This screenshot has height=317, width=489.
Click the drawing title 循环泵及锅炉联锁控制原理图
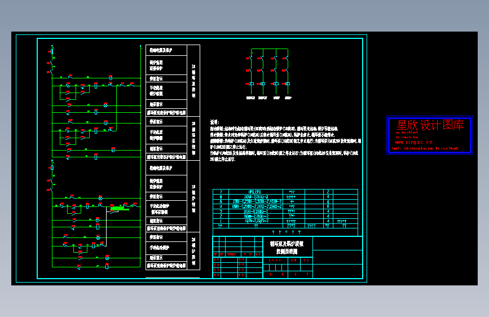(x=287, y=248)
